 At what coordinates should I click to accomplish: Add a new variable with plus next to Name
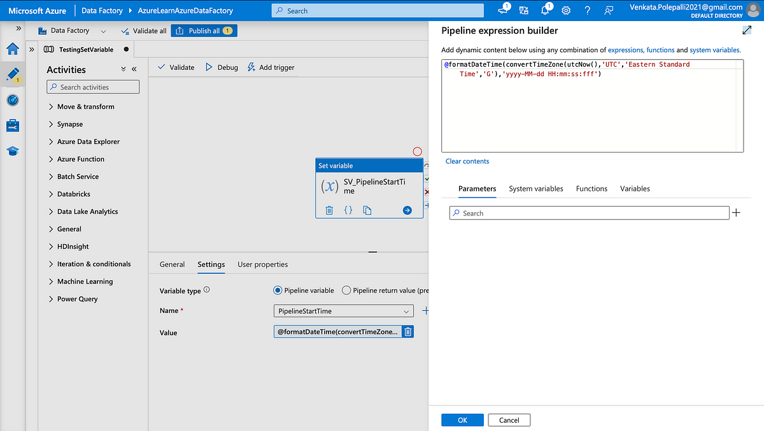click(425, 311)
